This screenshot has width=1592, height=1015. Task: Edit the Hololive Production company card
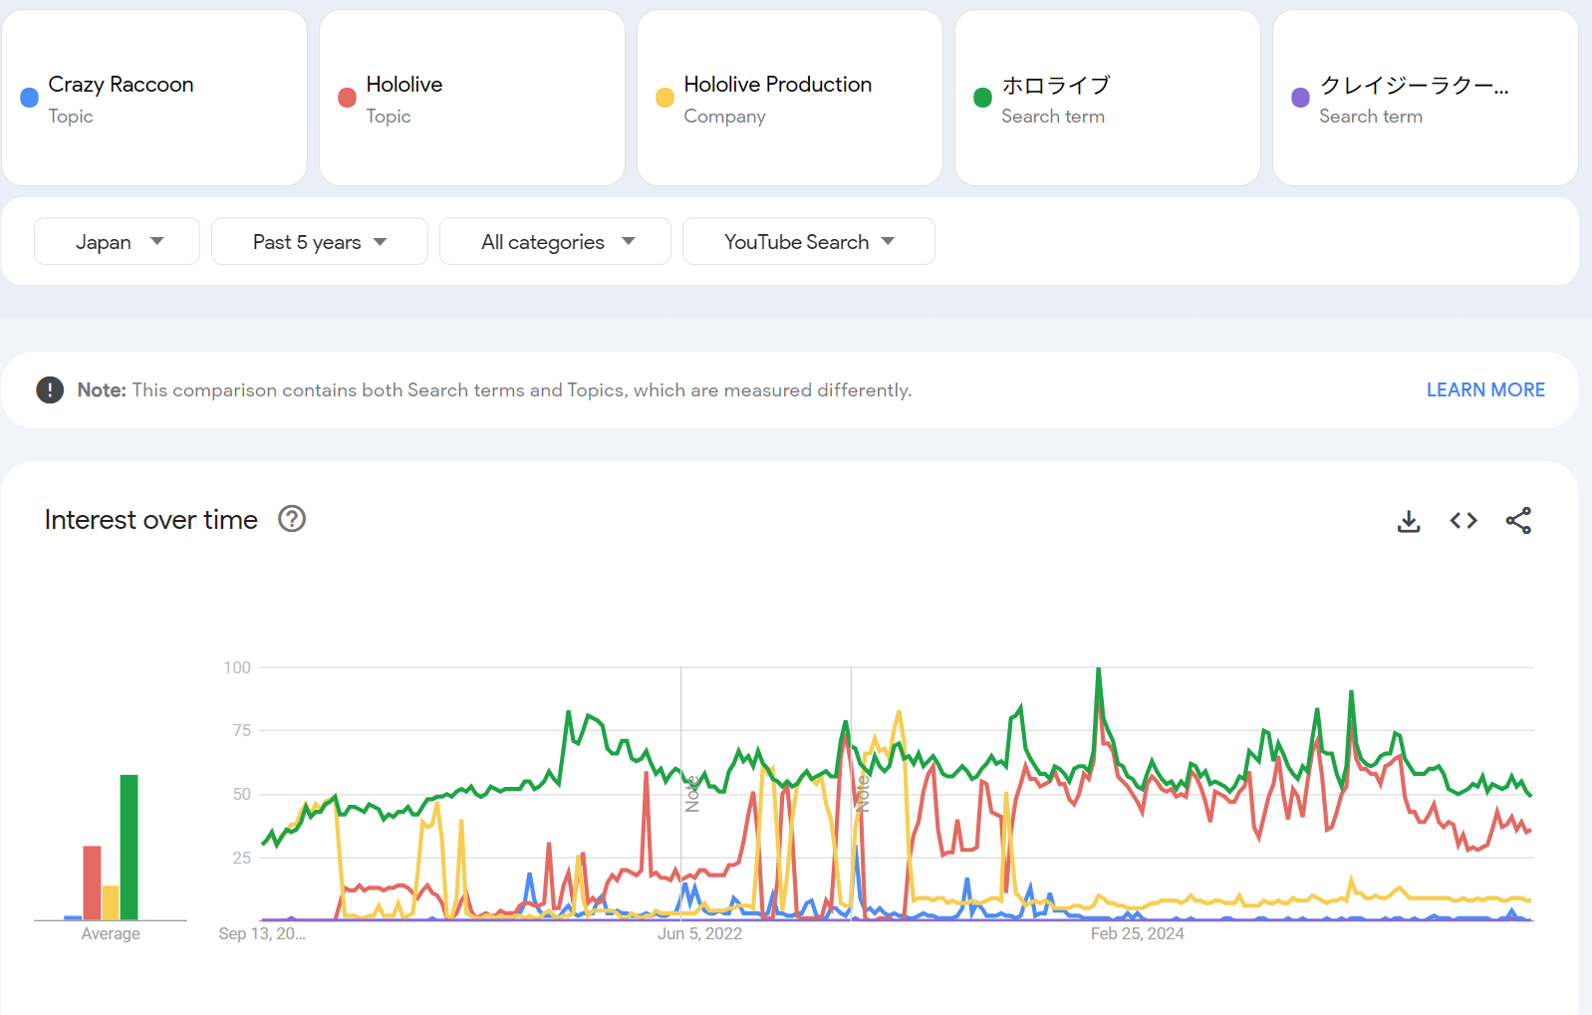click(790, 98)
